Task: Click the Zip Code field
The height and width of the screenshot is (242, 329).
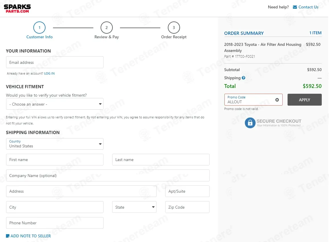Action: pyautogui.click(x=187, y=207)
